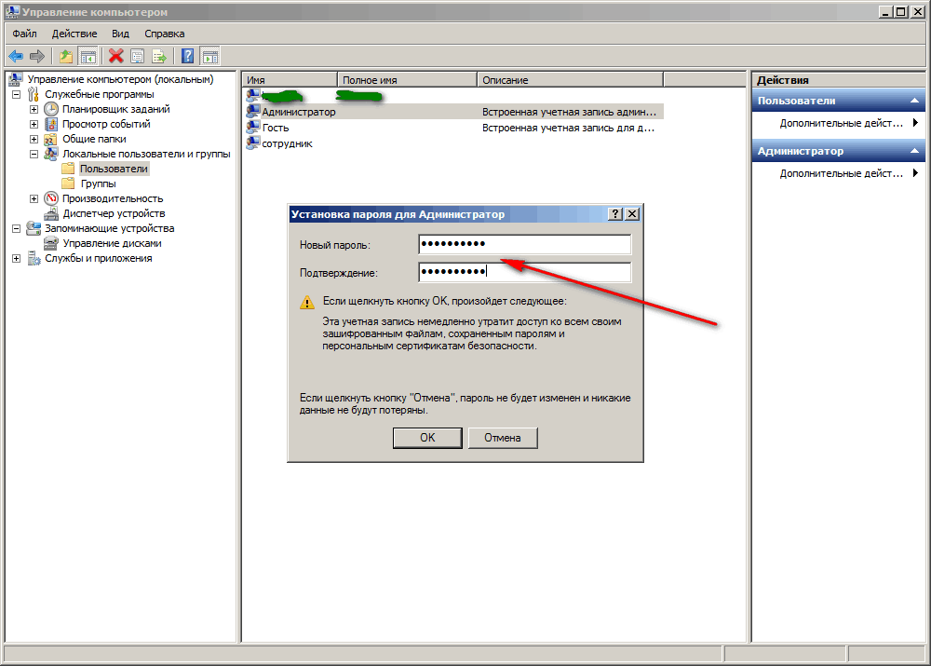
Task: Click the Storage devices icon in tree
Action: (34, 228)
